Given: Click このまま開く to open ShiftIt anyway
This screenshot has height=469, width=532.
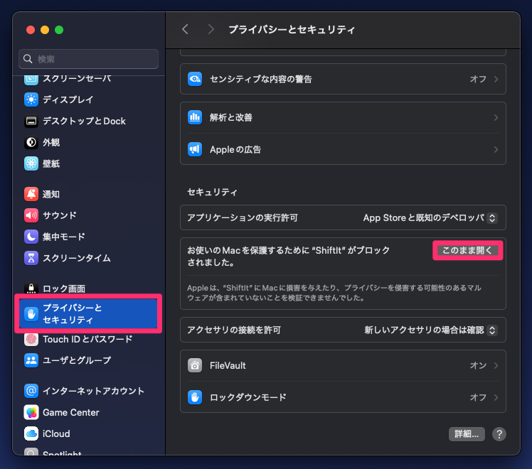Looking at the screenshot, I should (467, 250).
